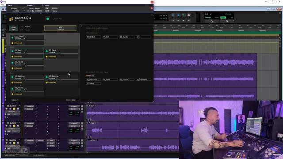The width and height of the screenshot is (283, 159).
Task: Click second blue mode icon in Pro Tools toolbar
Action: (x=178, y=15)
